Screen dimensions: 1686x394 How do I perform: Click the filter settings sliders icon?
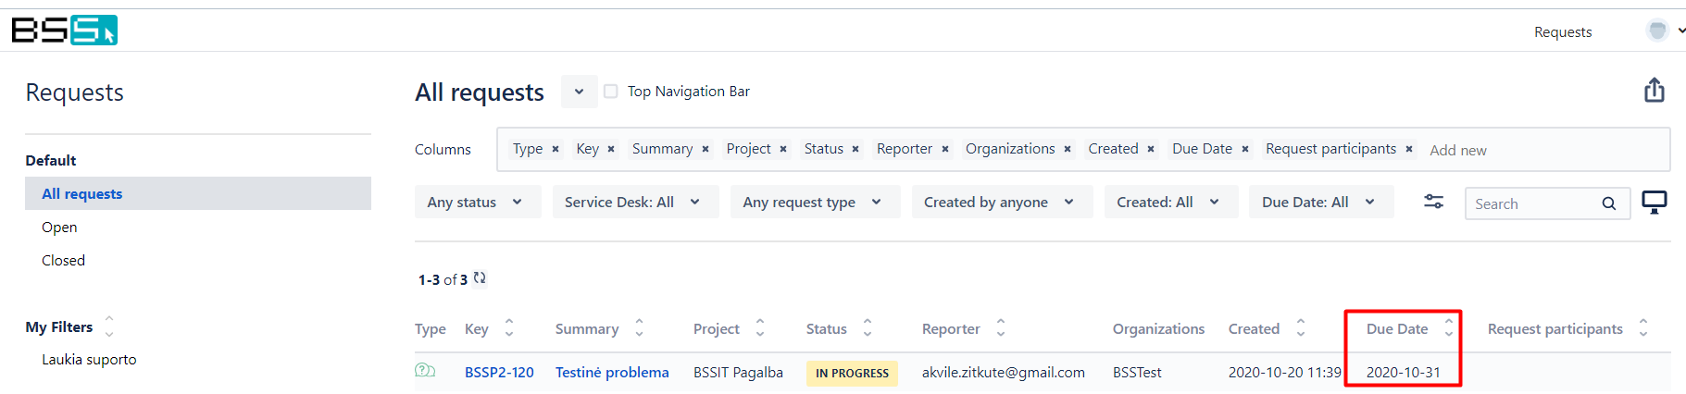(x=1433, y=202)
